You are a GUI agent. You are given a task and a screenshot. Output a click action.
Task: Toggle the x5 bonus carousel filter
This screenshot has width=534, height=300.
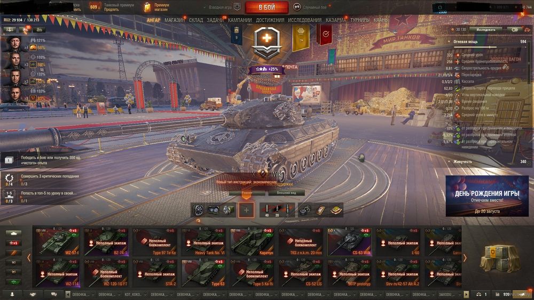pyautogui.click(x=14, y=243)
